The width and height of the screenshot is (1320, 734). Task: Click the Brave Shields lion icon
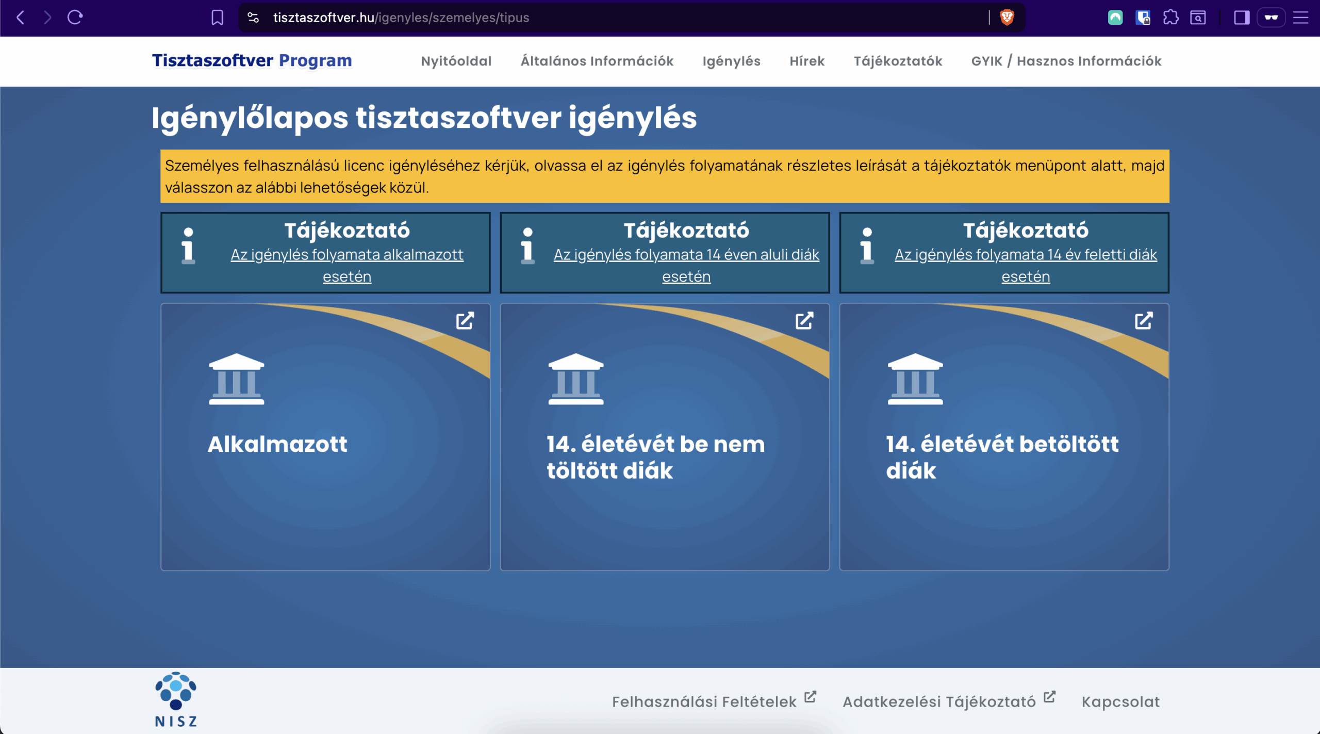(1006, 17)
